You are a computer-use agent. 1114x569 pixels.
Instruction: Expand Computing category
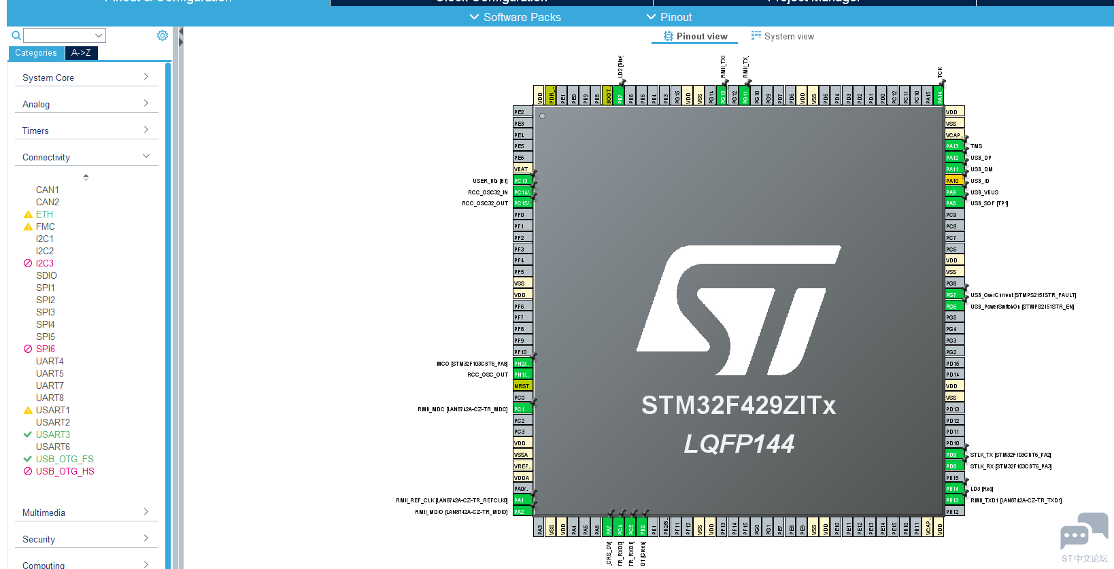pos(86,565)
